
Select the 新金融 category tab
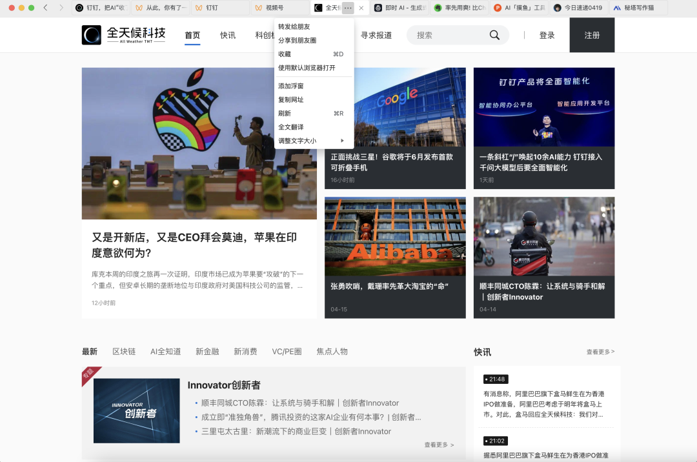(x=207, y=352)
